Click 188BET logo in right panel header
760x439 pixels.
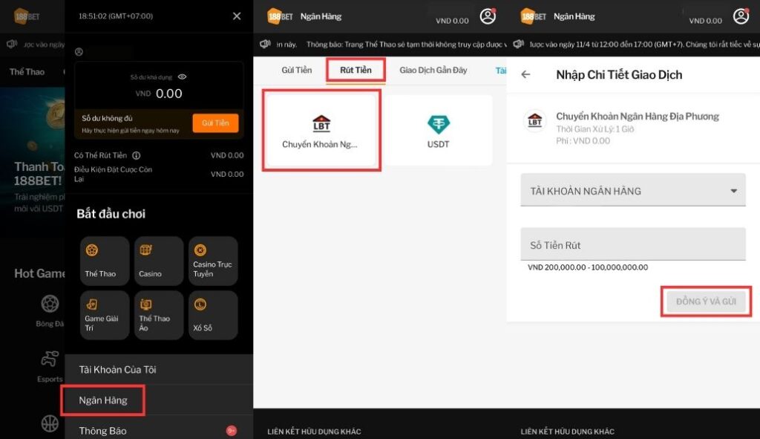534,16
